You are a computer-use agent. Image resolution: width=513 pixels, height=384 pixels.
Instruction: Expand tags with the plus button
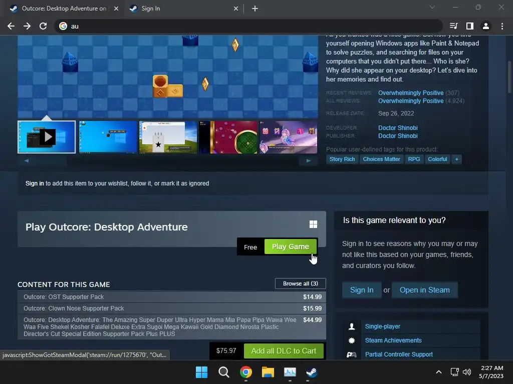point(457,159)
